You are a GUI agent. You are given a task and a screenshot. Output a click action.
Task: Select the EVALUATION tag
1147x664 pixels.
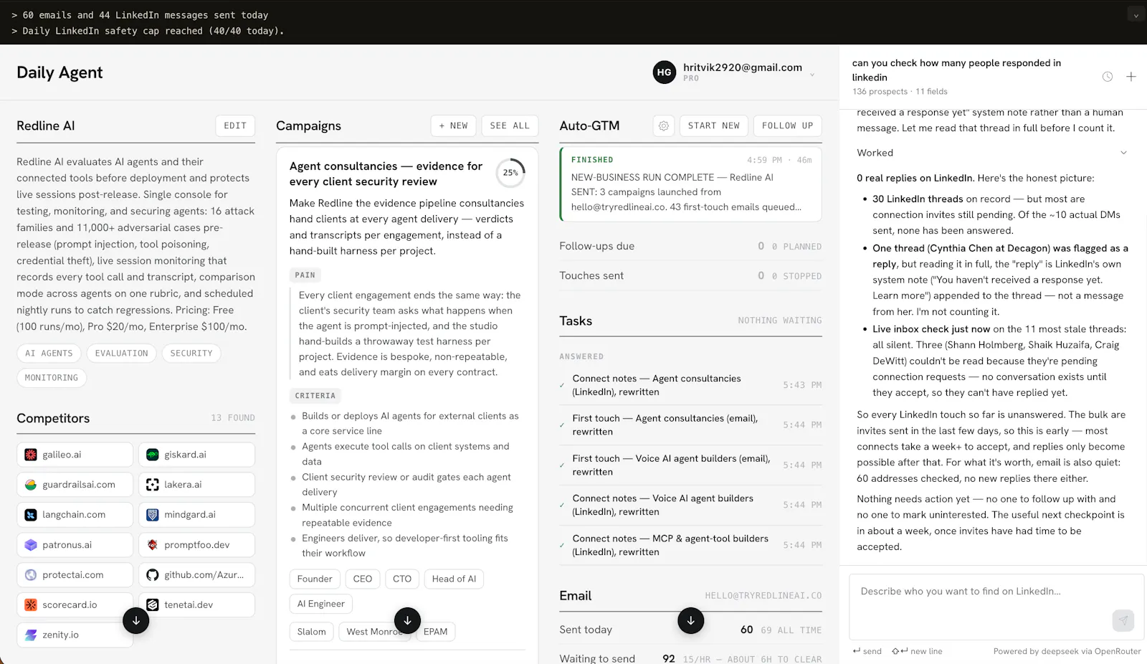pyautogui.click(x=122, y=354)
